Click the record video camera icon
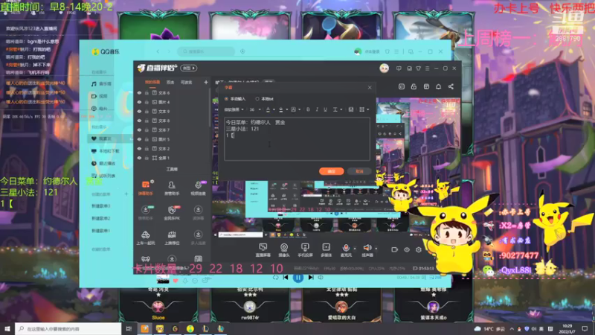 pyautogui.click(x=395, y=249)
